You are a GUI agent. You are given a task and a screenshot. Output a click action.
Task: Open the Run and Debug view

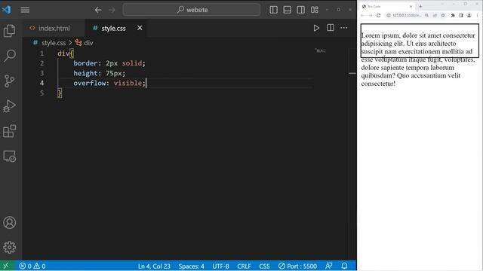pos(10,106)
